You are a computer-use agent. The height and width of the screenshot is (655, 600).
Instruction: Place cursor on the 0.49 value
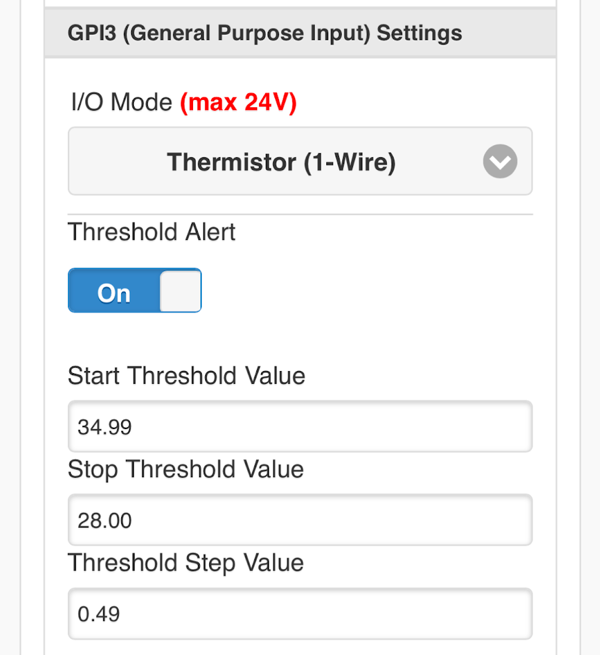(99, 614)
